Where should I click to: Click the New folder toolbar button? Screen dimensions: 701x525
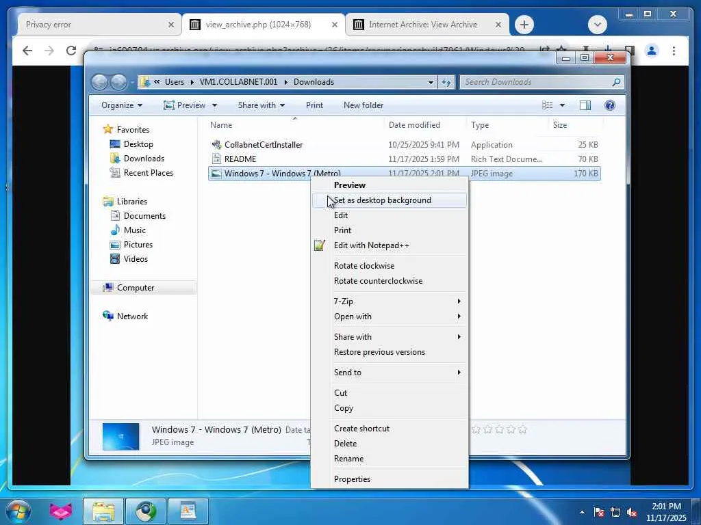[x=364, y=105]
